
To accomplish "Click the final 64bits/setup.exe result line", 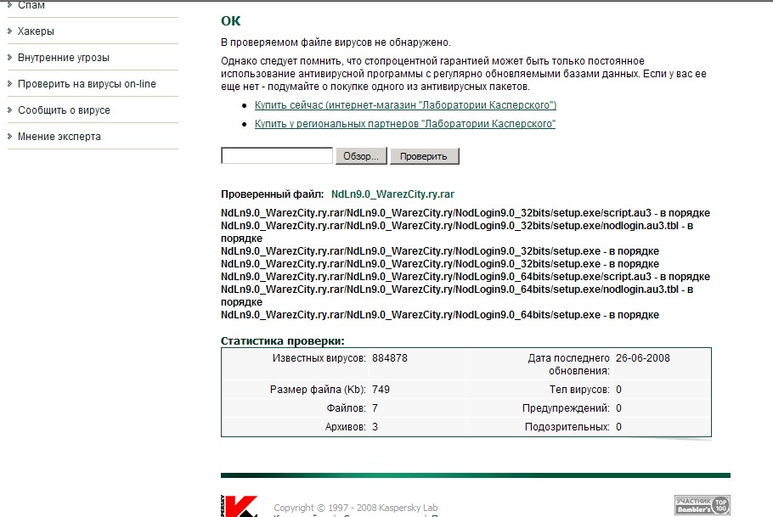I will point(440,315).
